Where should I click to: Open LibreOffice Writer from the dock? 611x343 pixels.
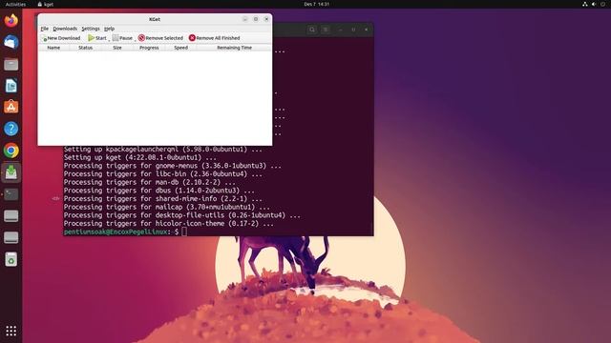point(11,86)
